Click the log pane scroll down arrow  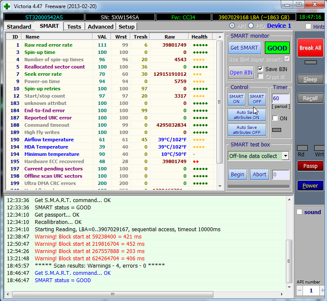point(289,287)
